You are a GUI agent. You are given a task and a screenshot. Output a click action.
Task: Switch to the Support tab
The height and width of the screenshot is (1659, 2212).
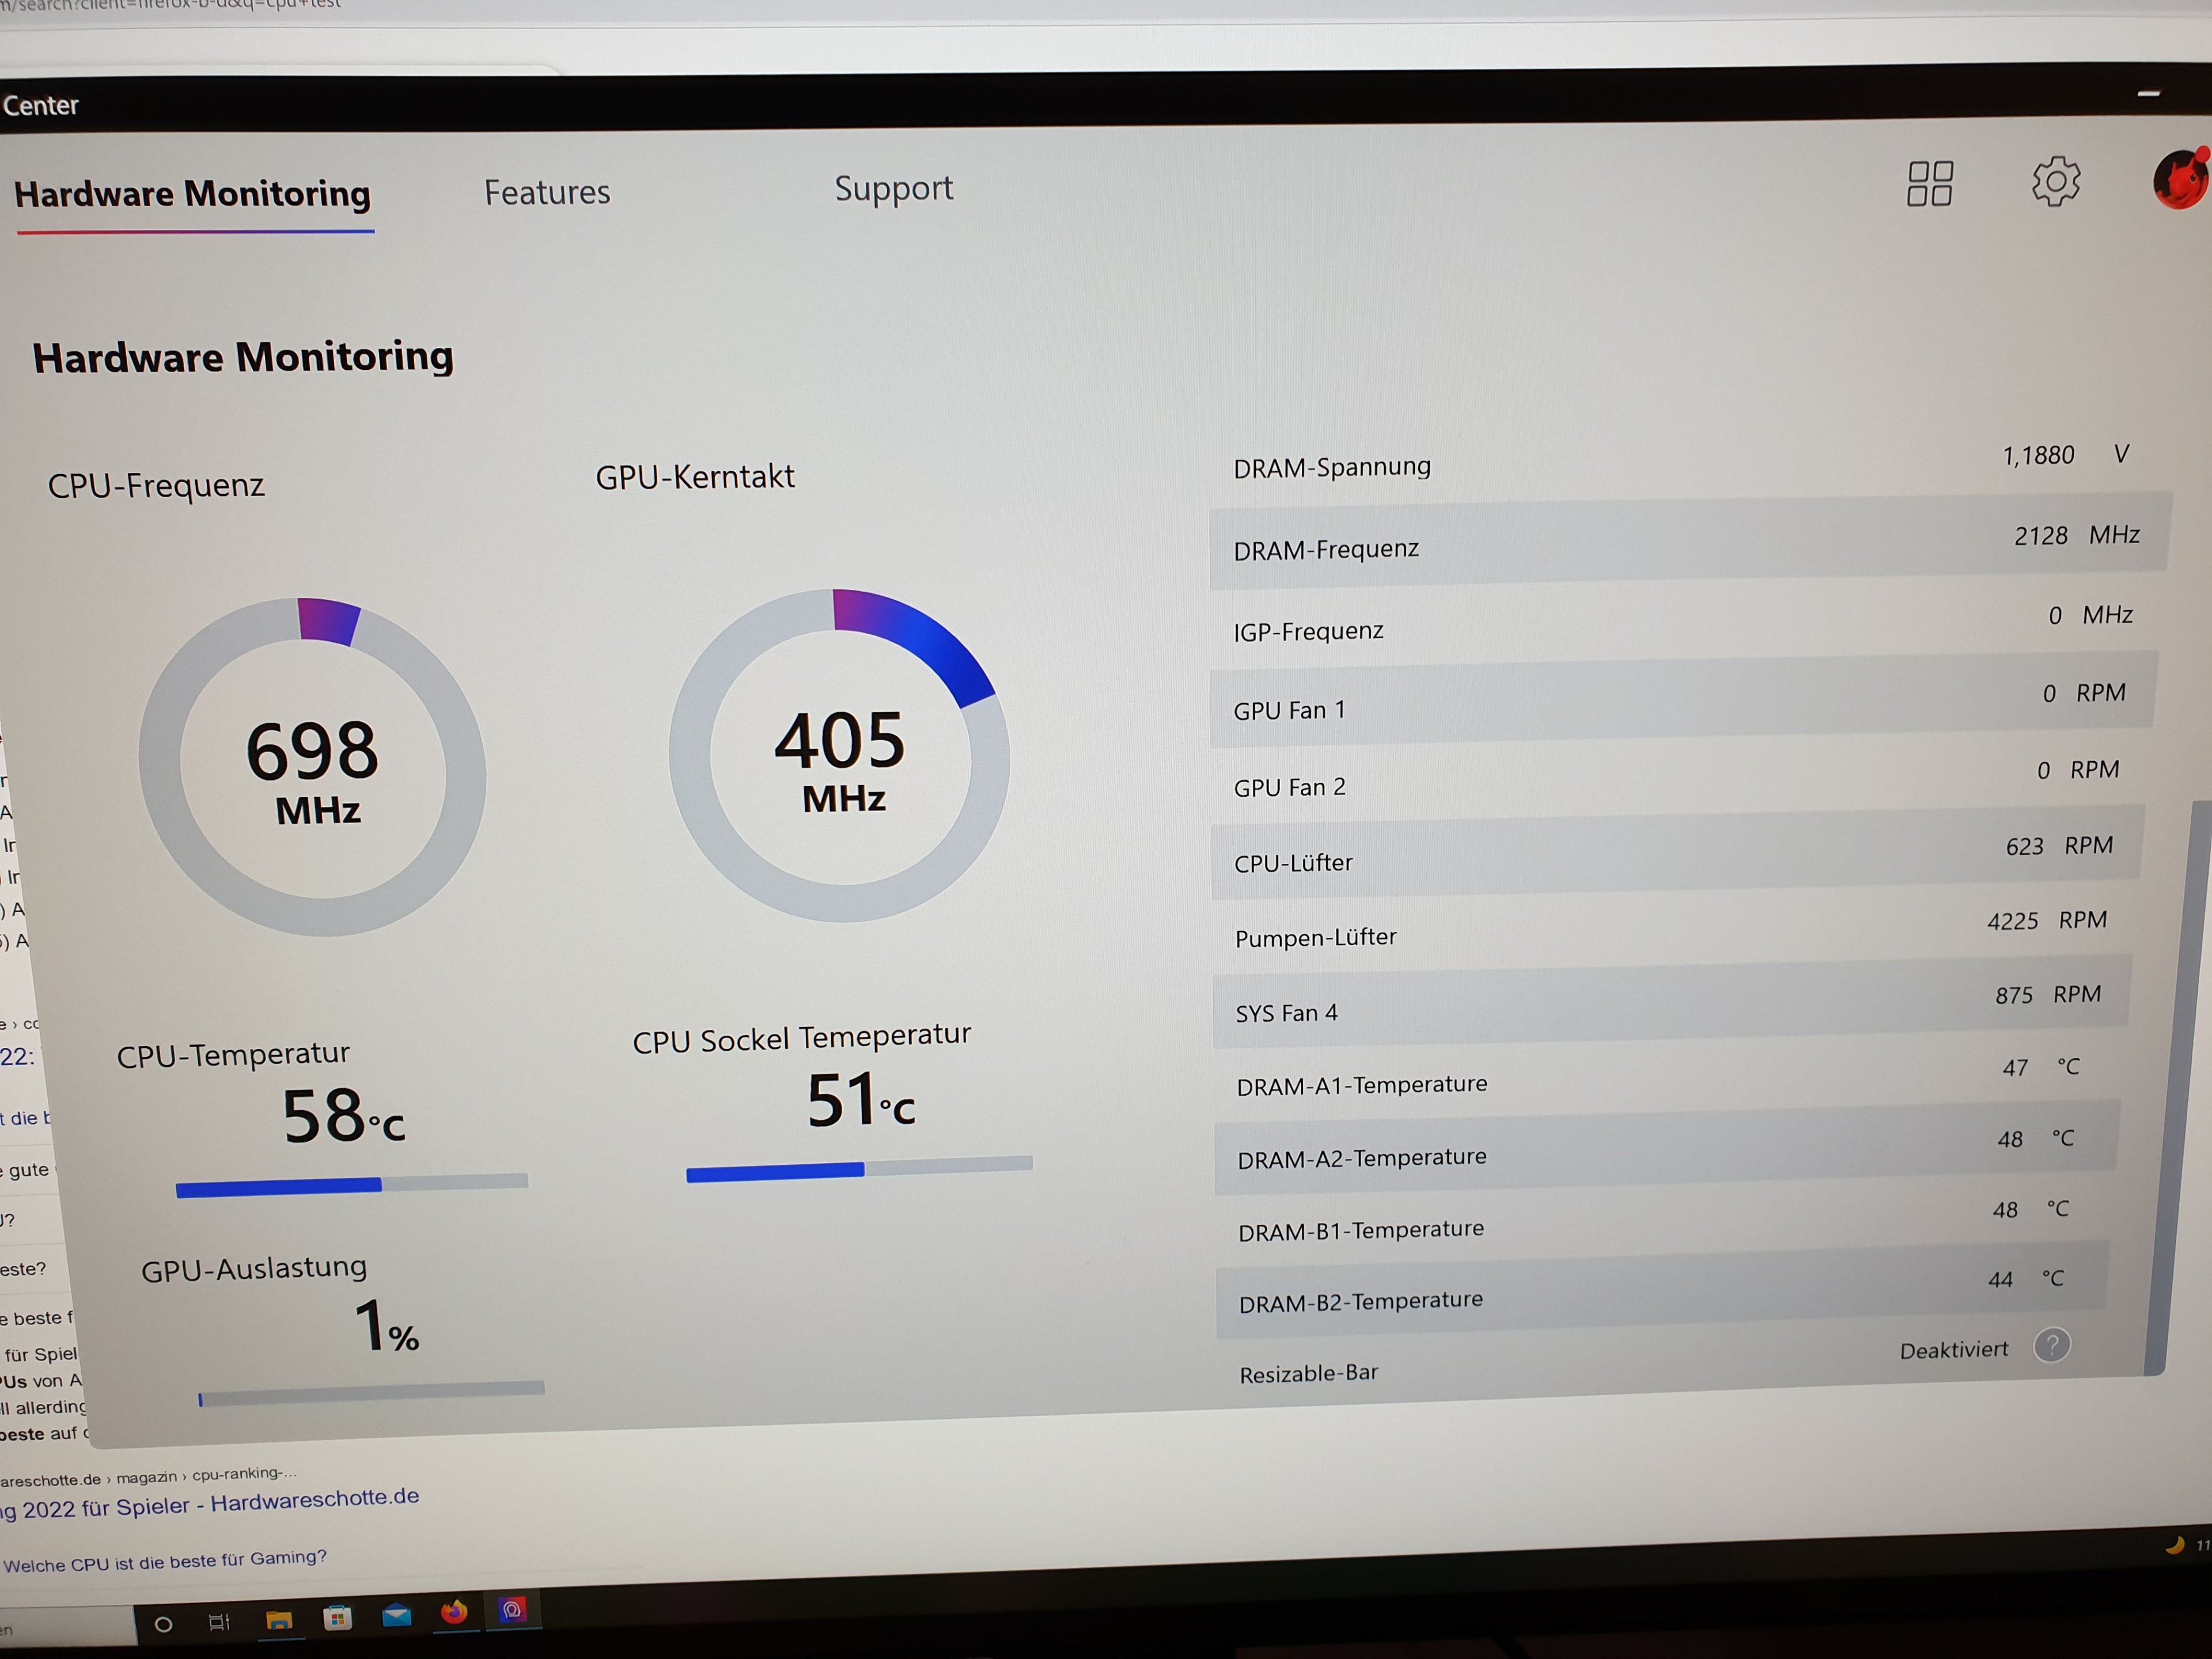[x=893, y=188]
